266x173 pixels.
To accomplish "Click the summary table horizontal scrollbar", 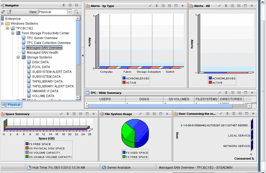I will (161, 106).
